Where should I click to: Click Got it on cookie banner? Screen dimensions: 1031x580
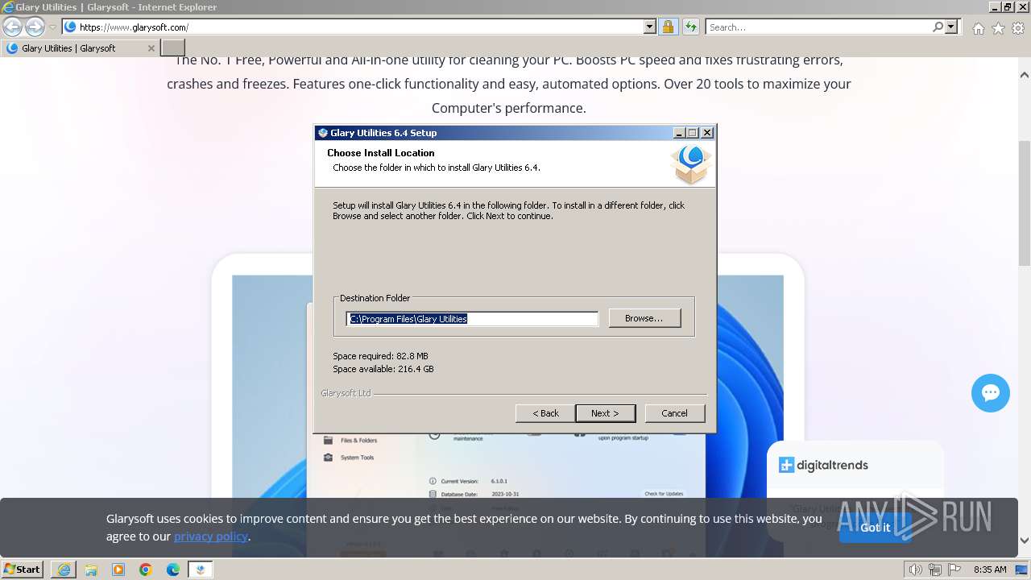875,527
